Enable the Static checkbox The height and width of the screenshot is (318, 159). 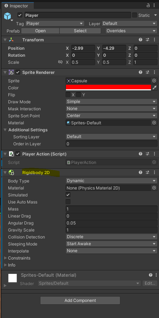(x=135, y=15)
